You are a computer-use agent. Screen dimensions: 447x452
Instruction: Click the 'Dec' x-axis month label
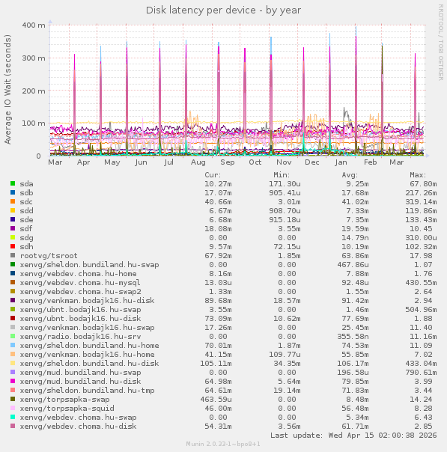click(x=312, y=162)
